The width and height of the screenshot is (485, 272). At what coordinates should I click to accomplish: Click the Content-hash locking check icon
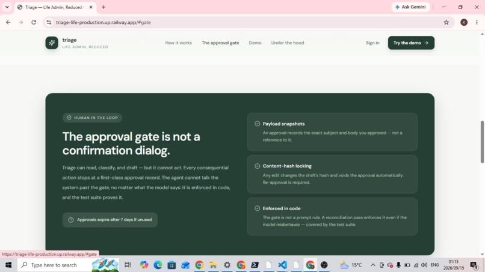pos(257,166)
